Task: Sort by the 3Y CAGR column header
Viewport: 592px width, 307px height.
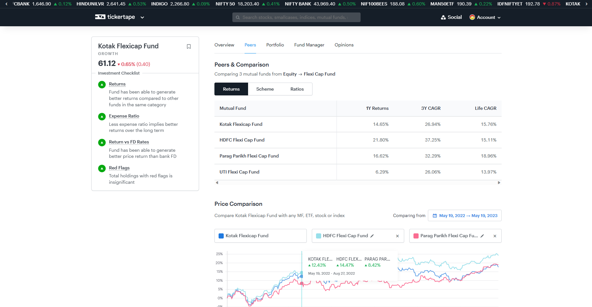Action: click(x=431, y=108)
